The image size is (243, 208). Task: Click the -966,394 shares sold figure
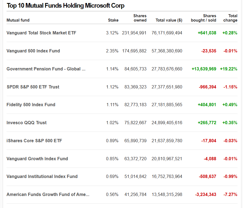point(208,87)
